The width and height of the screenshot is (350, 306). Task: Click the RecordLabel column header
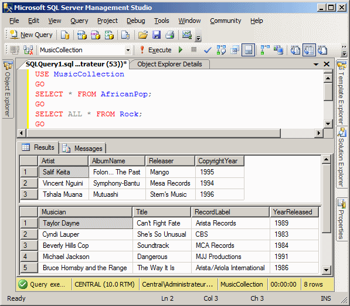230,212
